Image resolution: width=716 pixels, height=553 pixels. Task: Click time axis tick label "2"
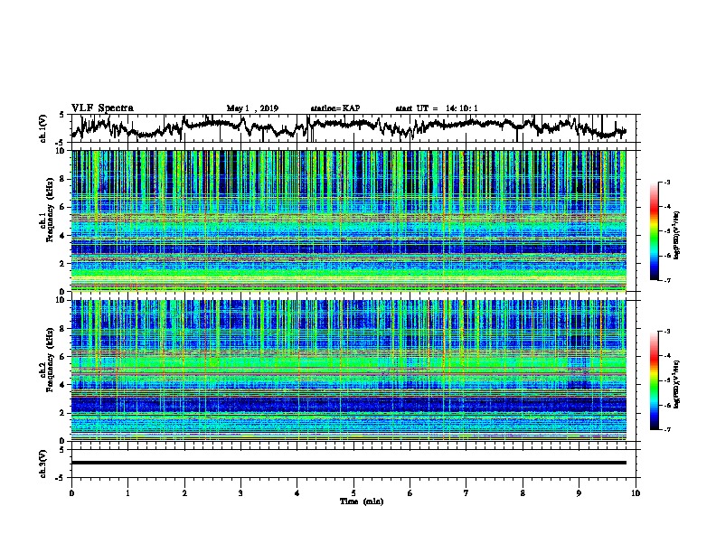pos(184,493)
